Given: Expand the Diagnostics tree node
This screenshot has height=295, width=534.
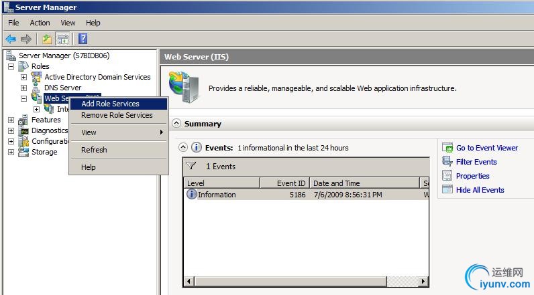Looking at the screenshot, I should tap(11, 130).
